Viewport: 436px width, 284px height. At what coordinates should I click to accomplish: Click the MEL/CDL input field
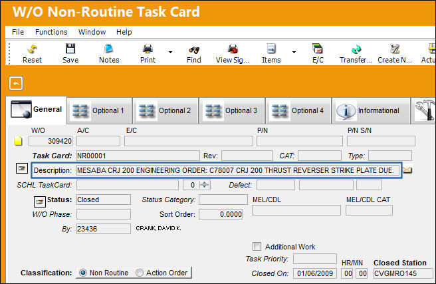click(x=296, y=210)
